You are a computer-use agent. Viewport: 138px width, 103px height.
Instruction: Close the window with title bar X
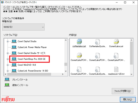(133, 2)
